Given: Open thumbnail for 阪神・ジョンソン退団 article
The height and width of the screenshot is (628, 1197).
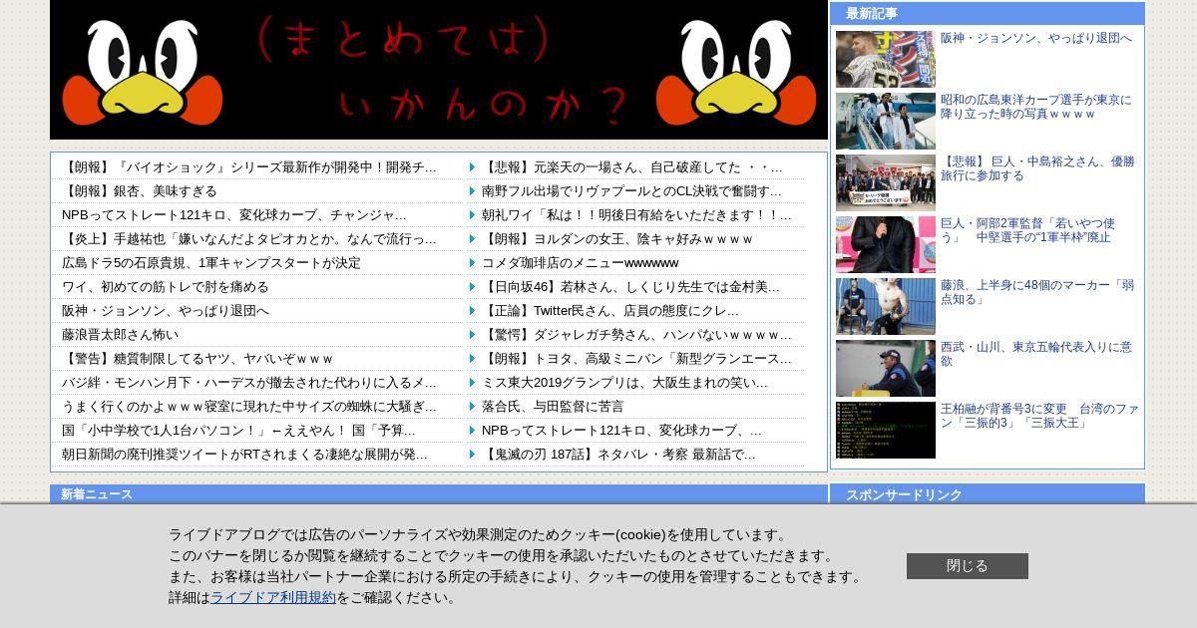Looking at the screenshot, I should pos(886,59).
